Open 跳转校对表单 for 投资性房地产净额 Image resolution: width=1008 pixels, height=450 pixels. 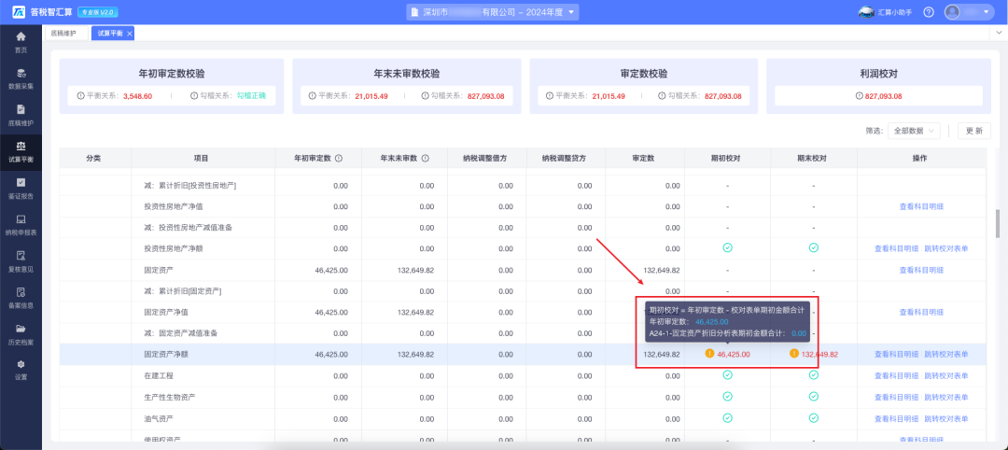pos(946,248)
